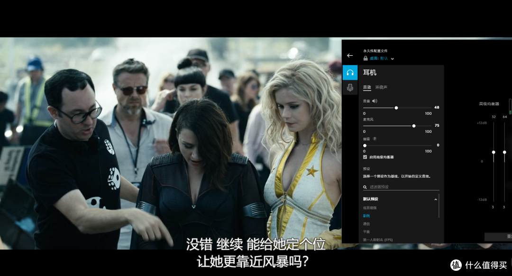
Task: Click the preset list scrollbar
Action: [439, 206]
